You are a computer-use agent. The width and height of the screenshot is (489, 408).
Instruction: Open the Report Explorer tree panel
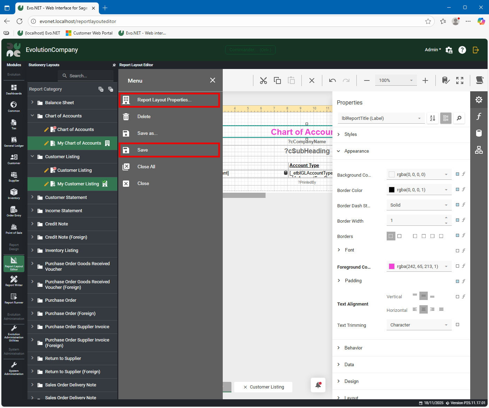[x=479, y=150]
